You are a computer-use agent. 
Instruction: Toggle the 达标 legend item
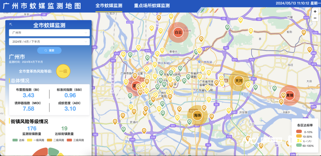point(18,140)
